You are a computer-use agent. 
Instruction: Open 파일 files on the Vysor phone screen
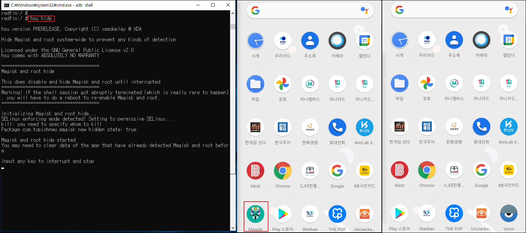tap(400, 83)
